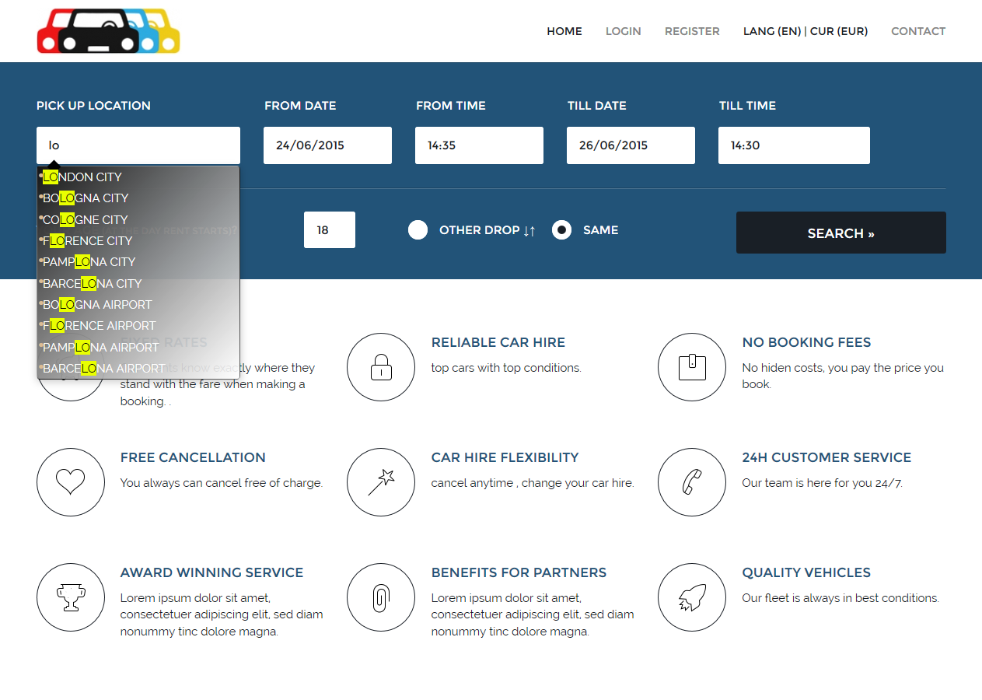Open the Lang (EN) | Cur (EUR) selector
This screenshot has width=982, height=700.
tap(806, 31)
